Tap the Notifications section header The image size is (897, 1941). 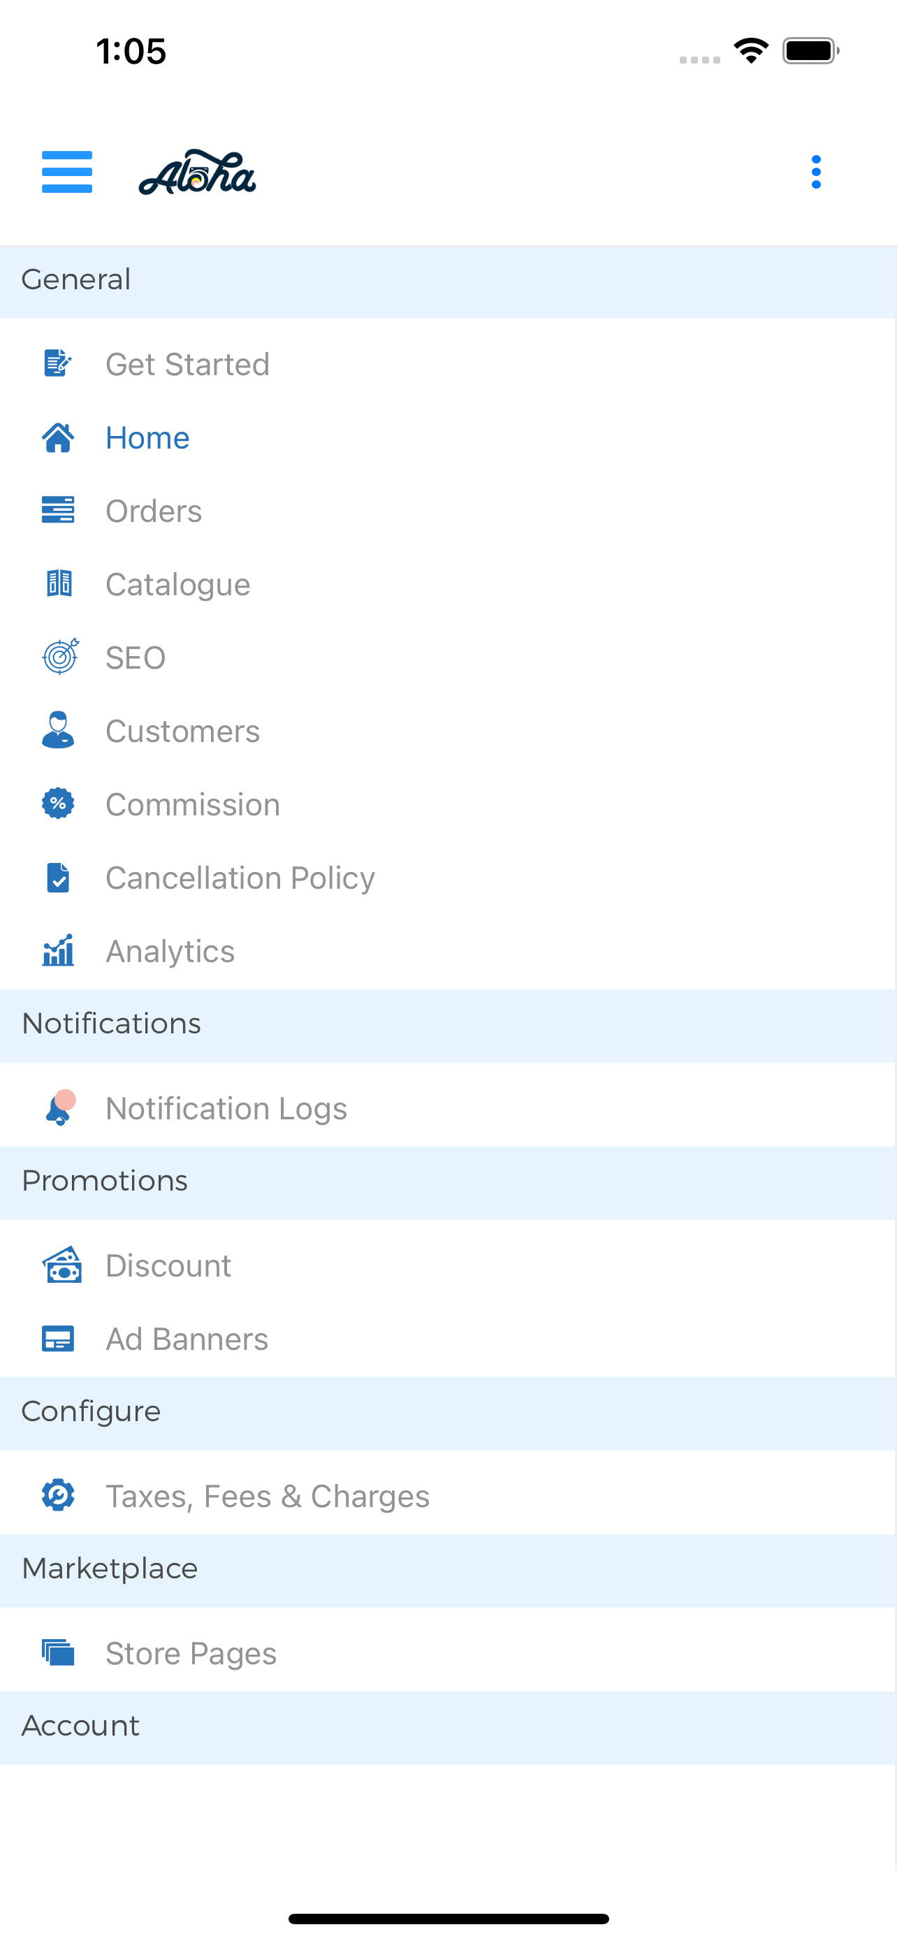pos(448,1026)
